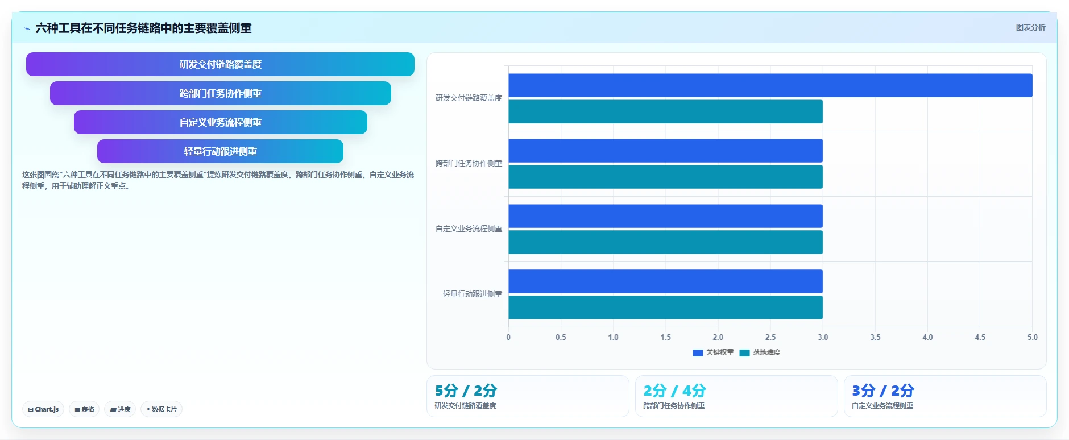
Task: Click the 数据卡片 tag pill
Action: pos(161,409)
